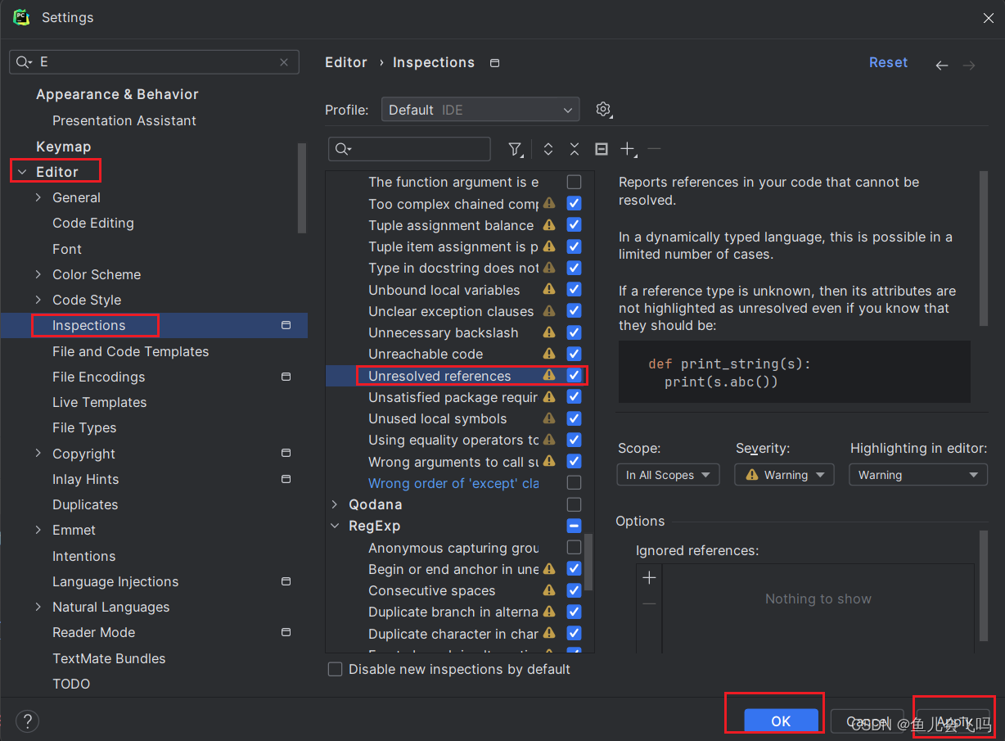
Task: Select Code Editing in the settings tree
Action: click(92, 223)
